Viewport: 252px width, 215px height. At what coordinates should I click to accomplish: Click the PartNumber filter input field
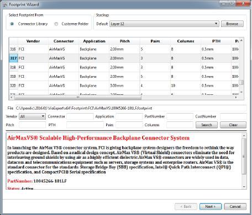(180, 116)
